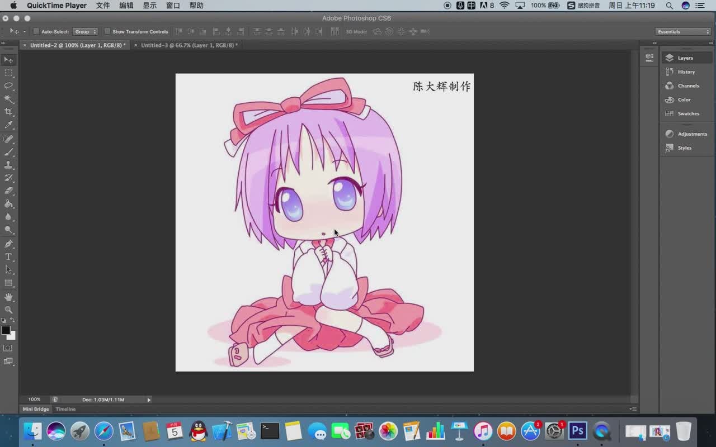Select the Brush tool
This screenshot has width=716, height=447.
8,152
